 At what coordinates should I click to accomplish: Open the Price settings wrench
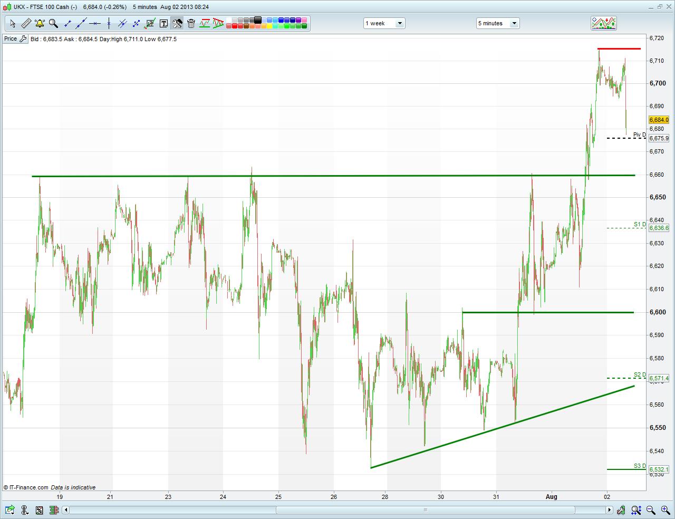coord(23,39)
